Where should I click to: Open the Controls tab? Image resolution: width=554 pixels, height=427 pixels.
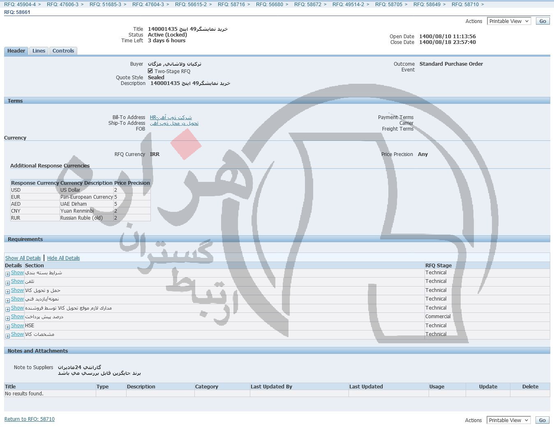click(63, 51)
